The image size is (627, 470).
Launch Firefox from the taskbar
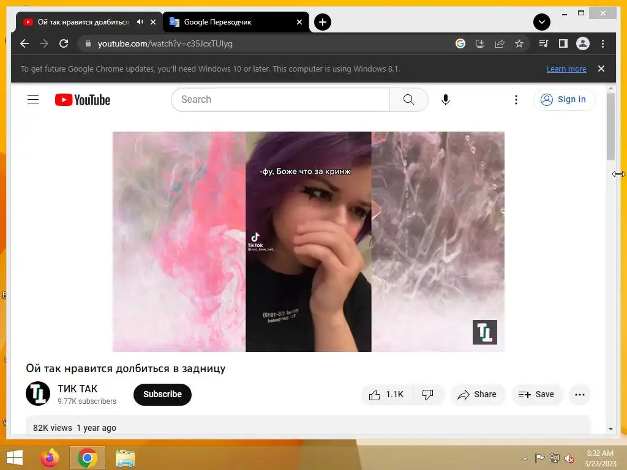pos(50,458)
